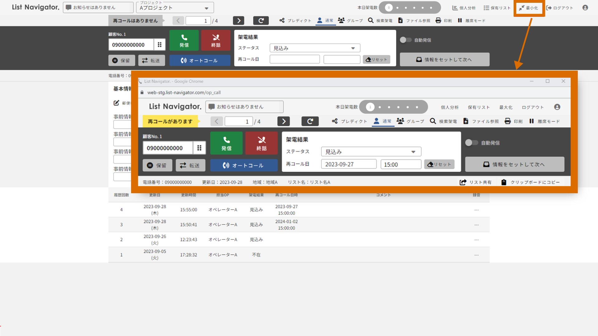Switch to the グループ mode tab in the top toolbar
The width and height of the screenshot is (598, 336).
(x=350, y=21)
